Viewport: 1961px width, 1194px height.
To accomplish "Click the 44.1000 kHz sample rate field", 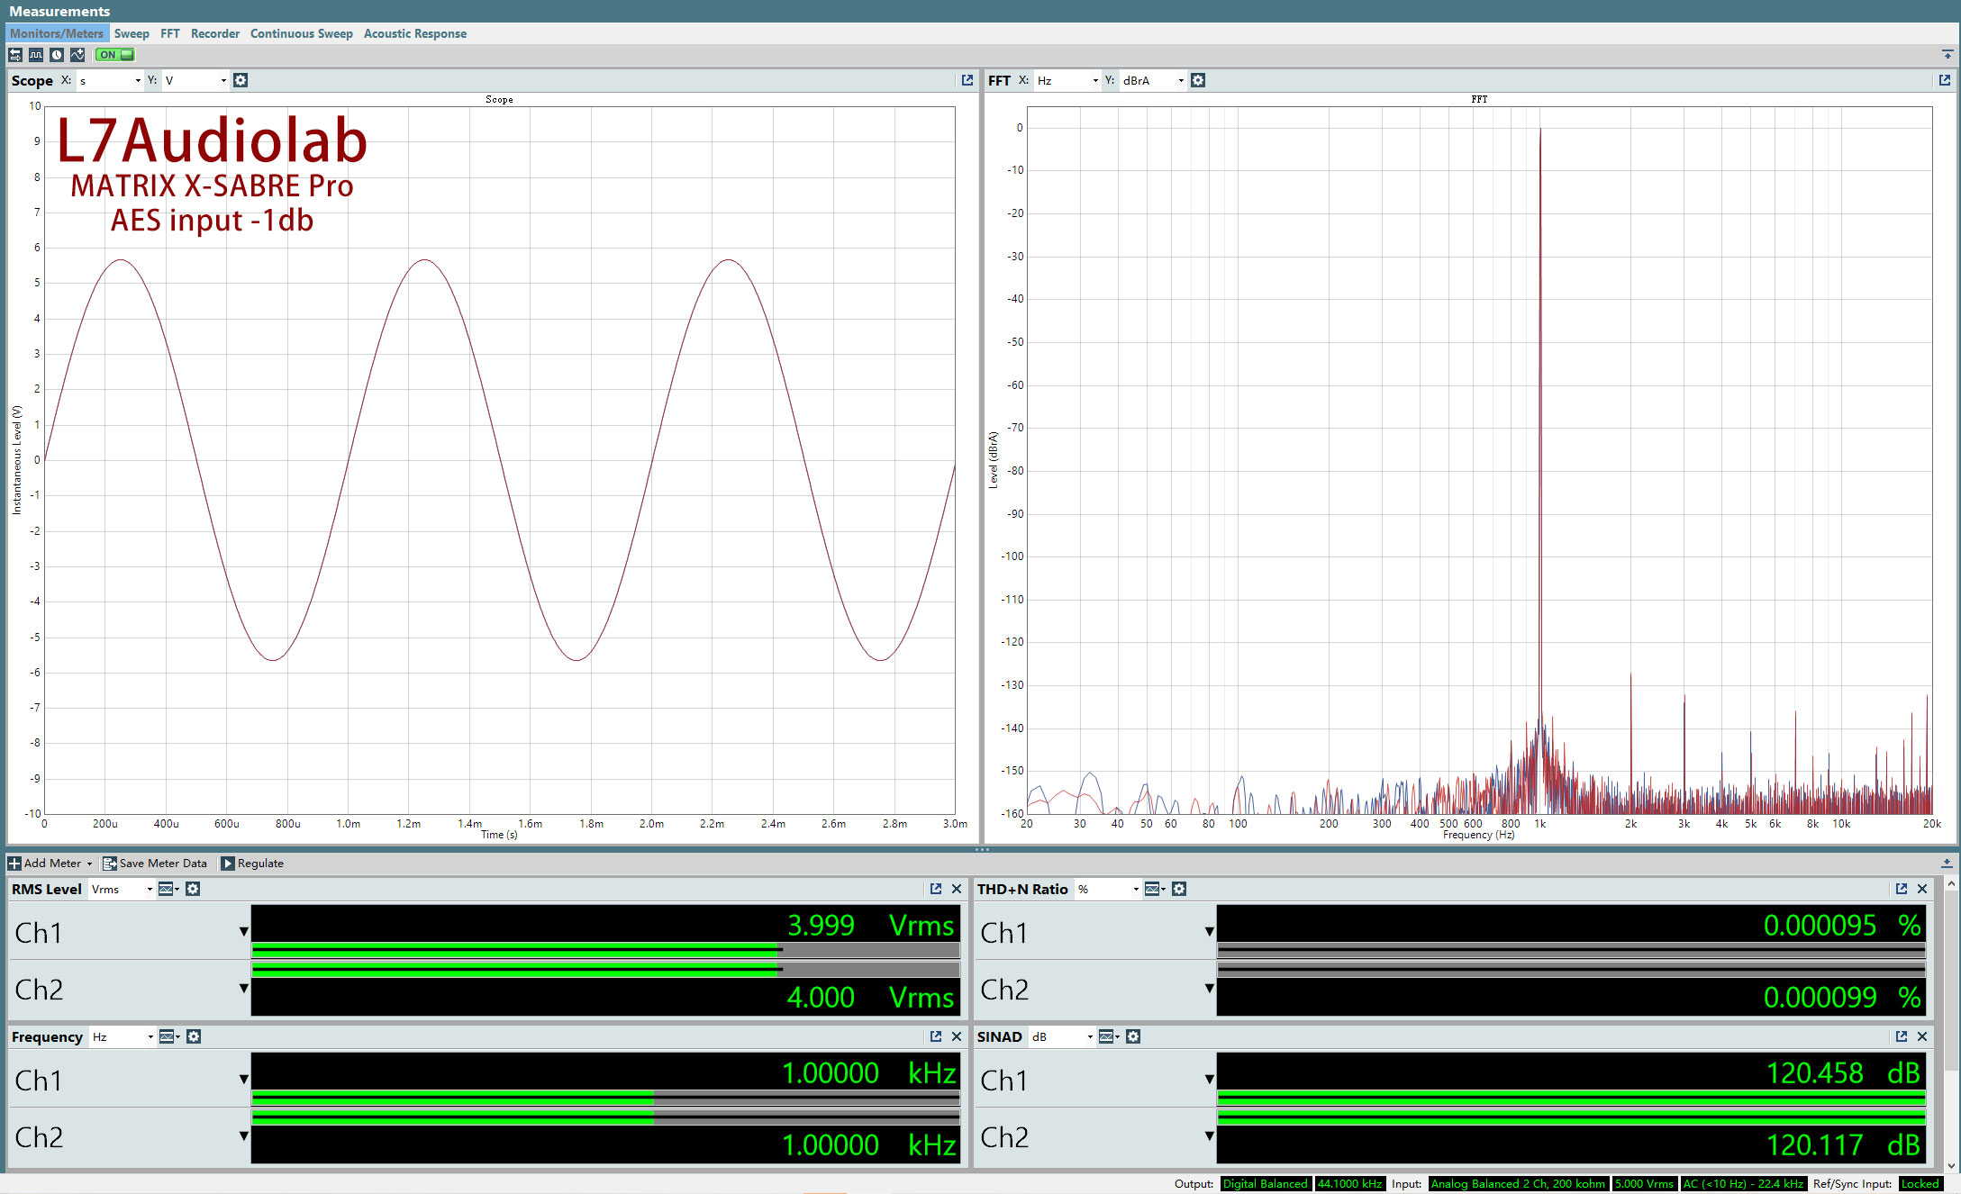I will click(1349, 1184).
